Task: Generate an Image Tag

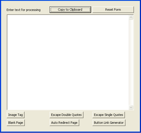Action: [x=16, y=115]
